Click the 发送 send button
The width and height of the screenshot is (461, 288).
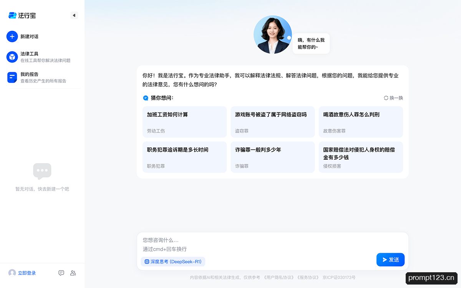point(390,260)
